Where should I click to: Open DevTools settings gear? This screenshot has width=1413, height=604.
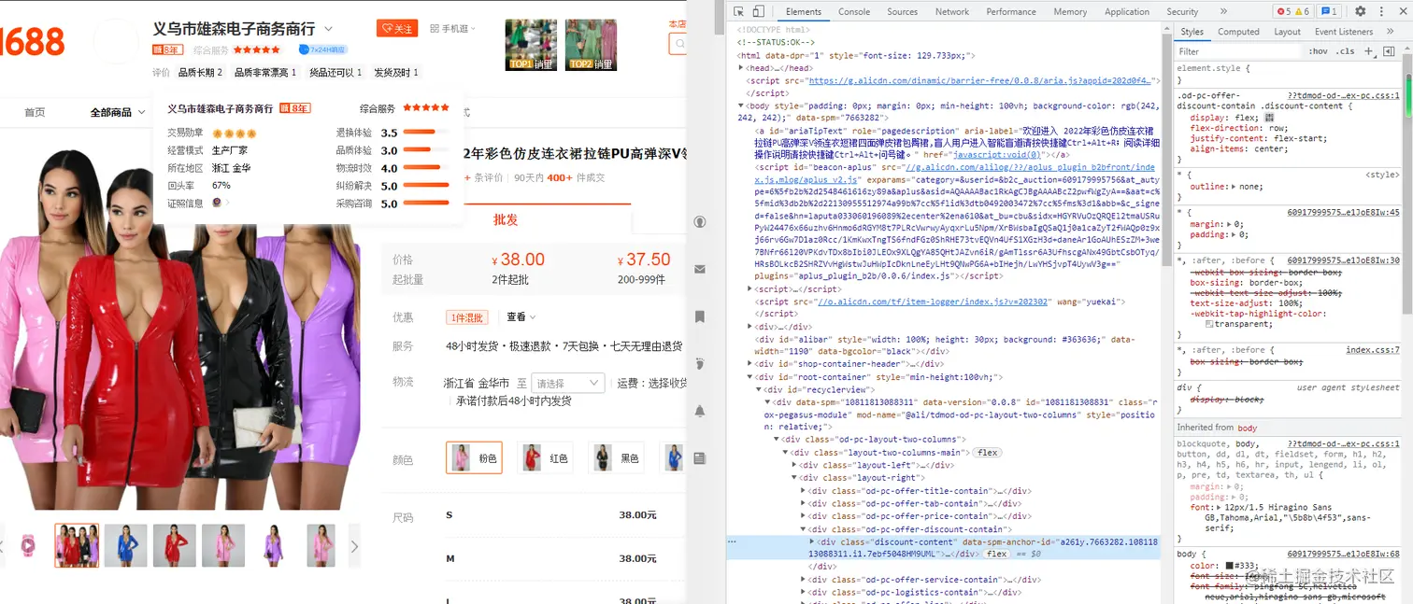(x=1361, y=11)
